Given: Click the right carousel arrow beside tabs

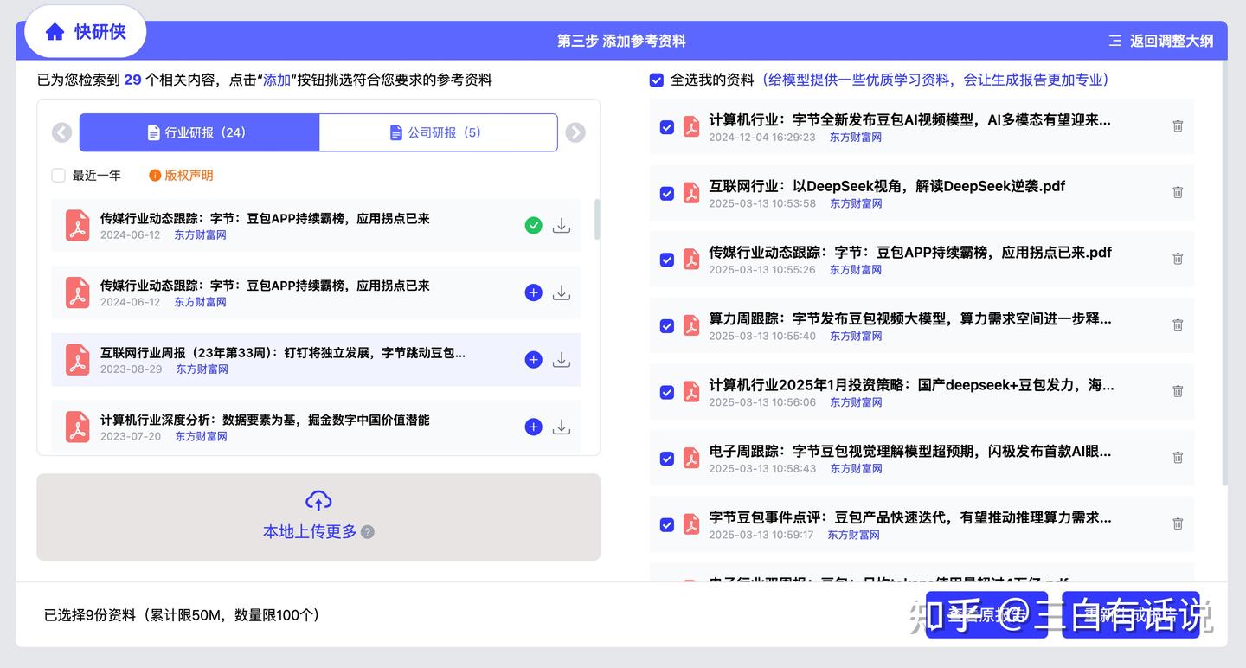Looking at the screenshot, I should (x=575, y=132).
